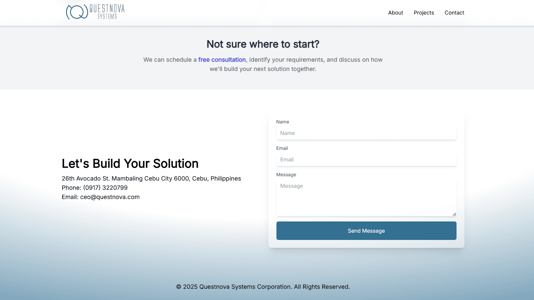The image size is (534, 300).
Task: Click the Avocado St. address line
Action: click(x=151, y=179)
